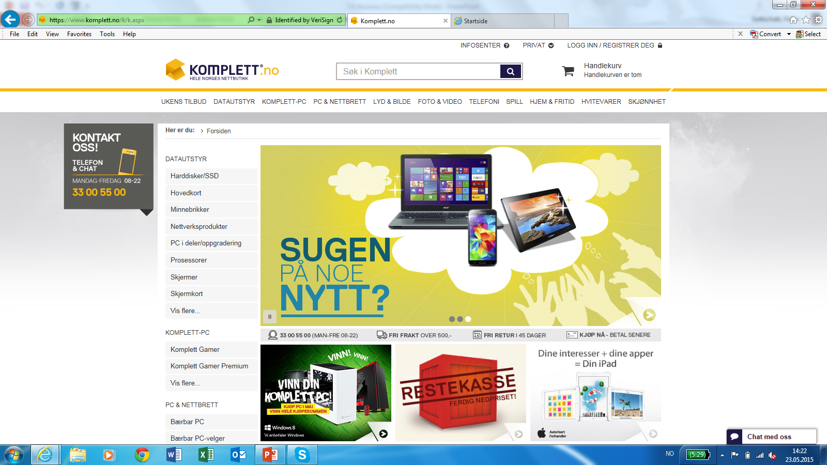
Task: Open the Restekasse promo image
Action: 461,393
